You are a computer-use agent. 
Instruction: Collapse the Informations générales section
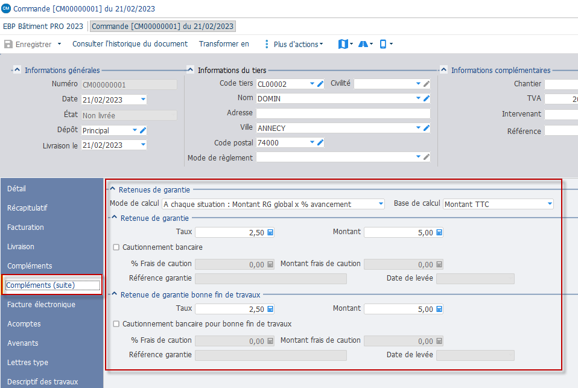click(x=17, y=70)
